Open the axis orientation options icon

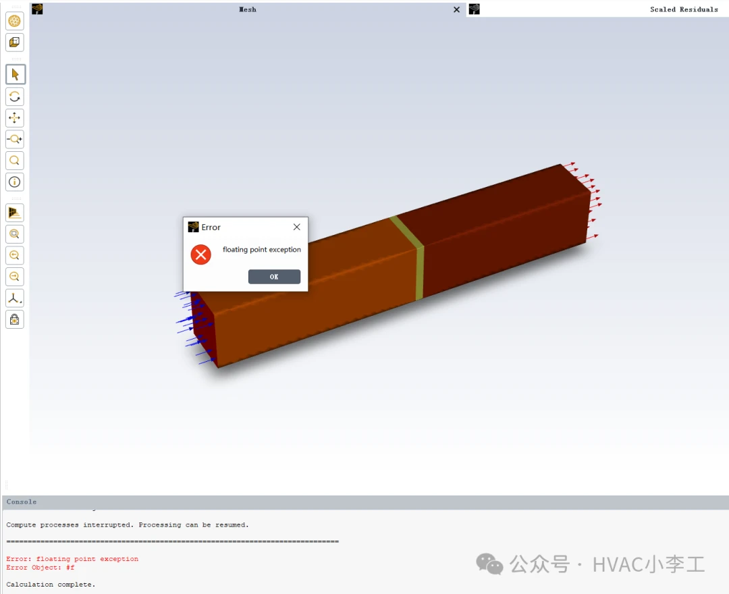15,298
